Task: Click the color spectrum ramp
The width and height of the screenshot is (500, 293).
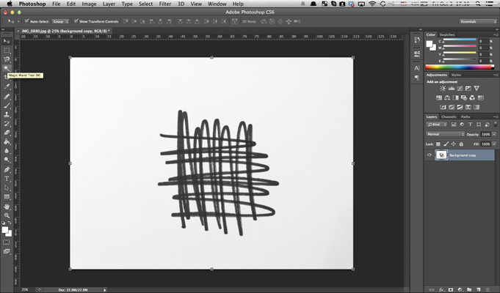Action: (x=459, y=67)
